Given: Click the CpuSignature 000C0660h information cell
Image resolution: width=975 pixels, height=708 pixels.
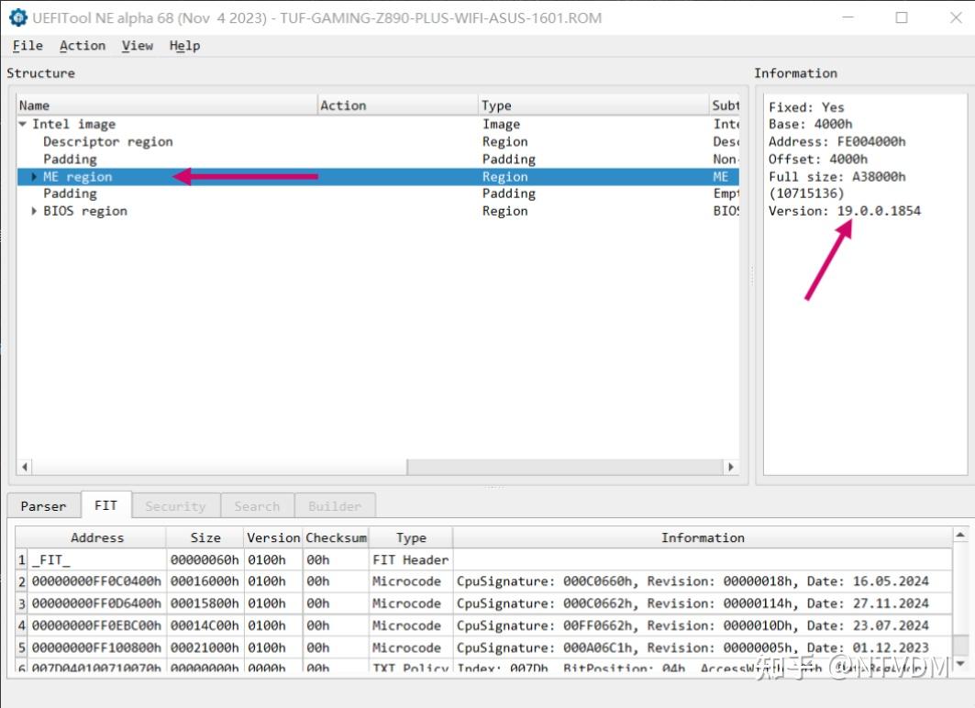Looking at the screenshot, I should (x=703, y=581).
